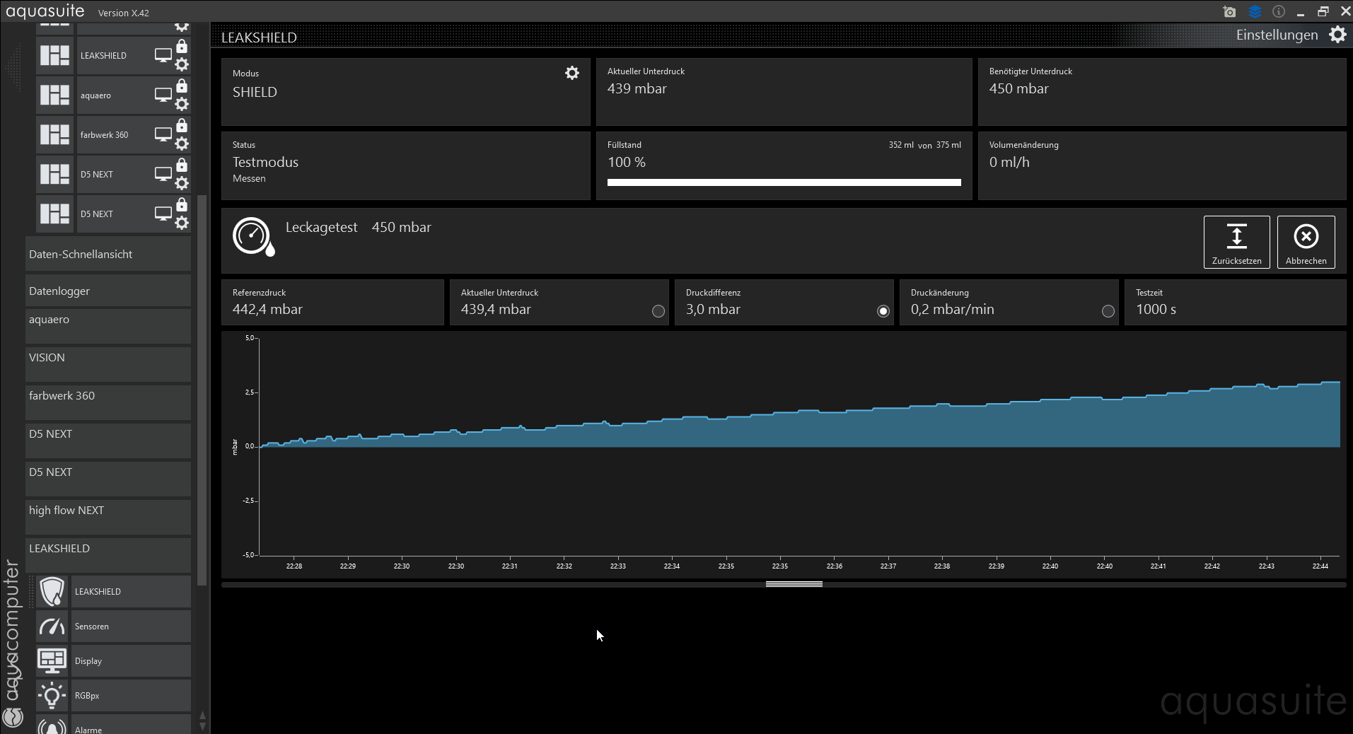Image resolution: width=1353 pixels, height=734 pixels.
Task: Select the Aktueller Unterdruck chart radio button
Action: (x=658, y=311)
